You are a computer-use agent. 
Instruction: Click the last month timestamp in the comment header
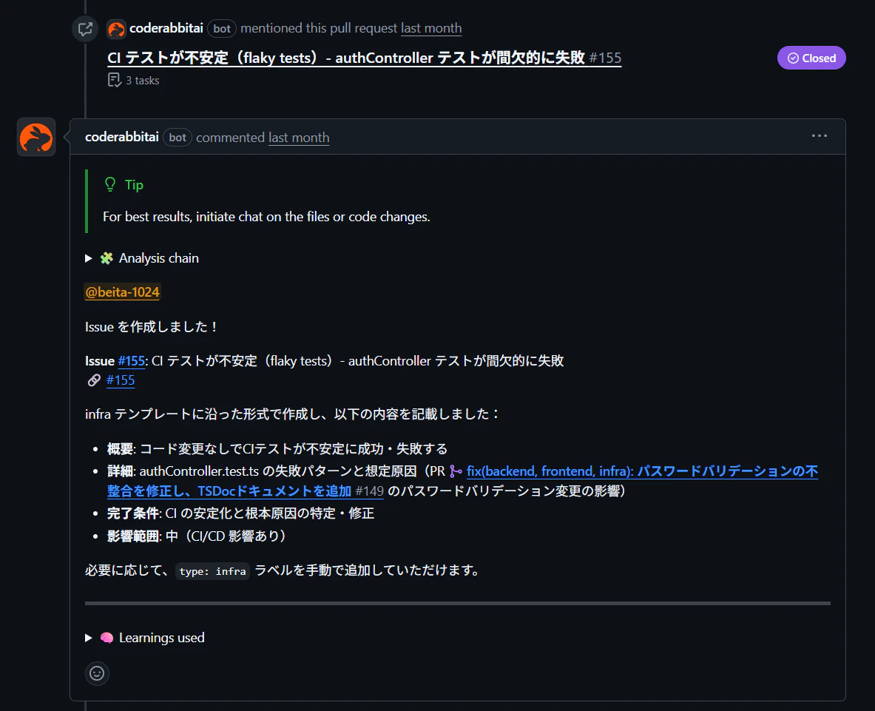[299, 137]
